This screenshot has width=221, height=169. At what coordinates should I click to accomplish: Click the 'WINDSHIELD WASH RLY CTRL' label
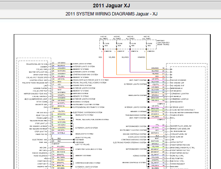[x=183, y=148]
